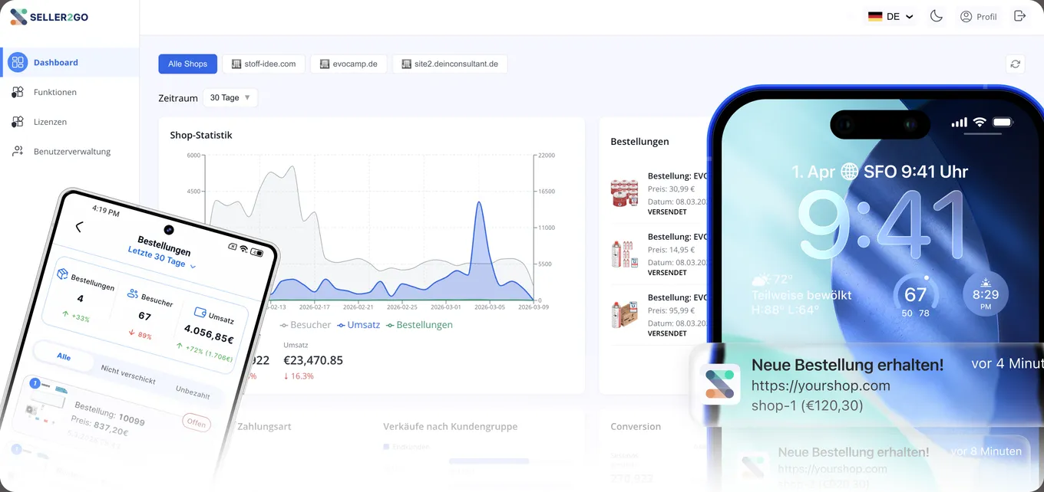Image resolution: width=1044 pixels, height=492 pixels.
Task: Open the Dashboard sidebar item
Action: point(69,63)
